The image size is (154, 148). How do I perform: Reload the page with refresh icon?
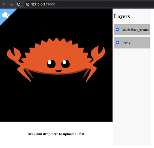pyautogui.click(x=18, y=4)
